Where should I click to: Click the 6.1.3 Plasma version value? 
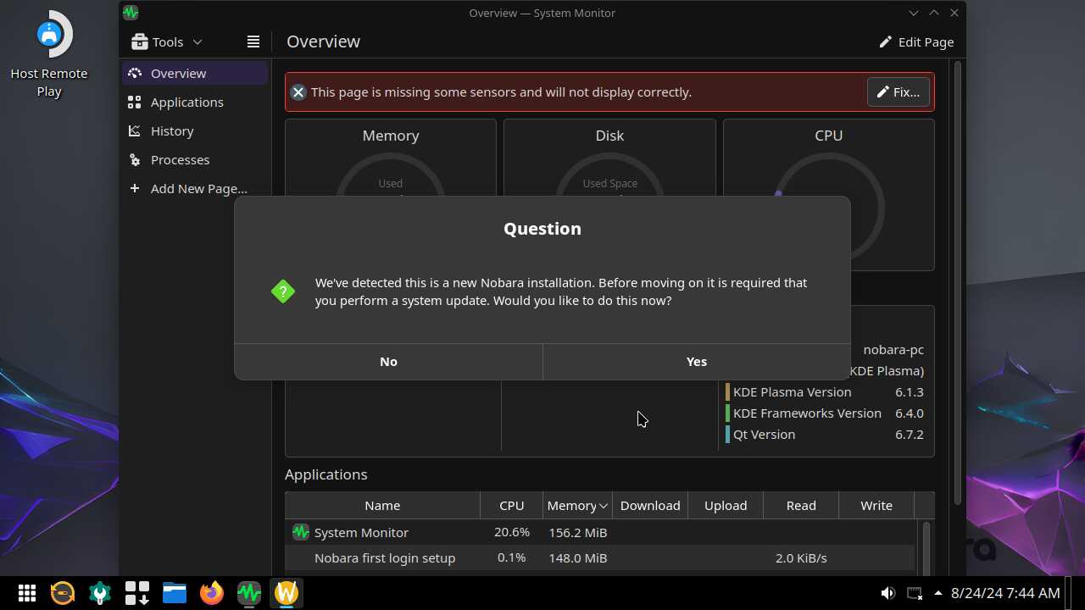[x=910, y=392]
